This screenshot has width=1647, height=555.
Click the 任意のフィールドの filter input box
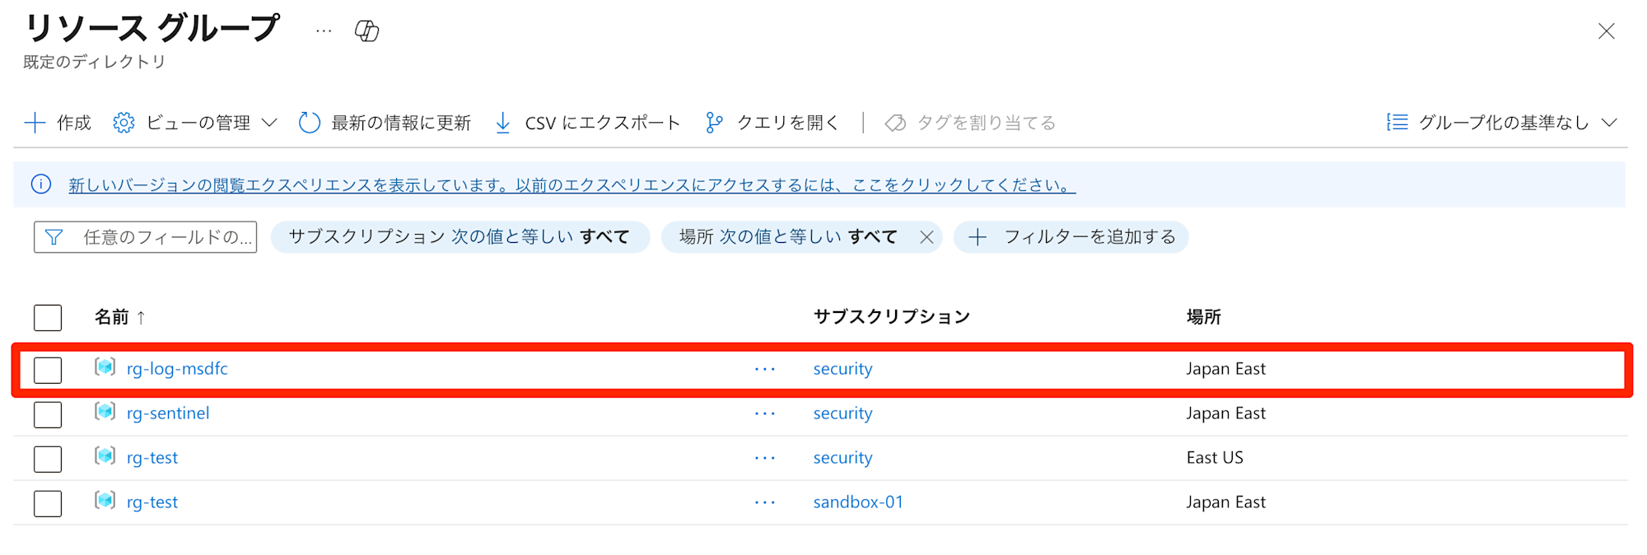(145, 237)
